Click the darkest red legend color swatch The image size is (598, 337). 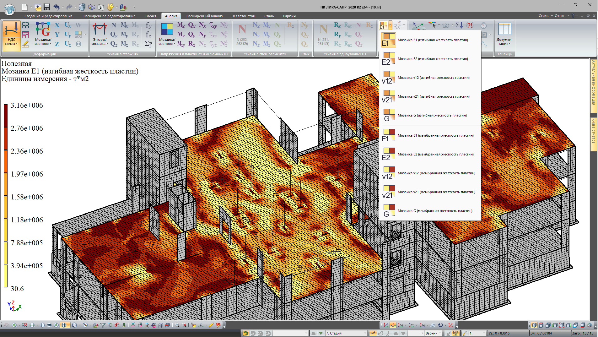6,115
